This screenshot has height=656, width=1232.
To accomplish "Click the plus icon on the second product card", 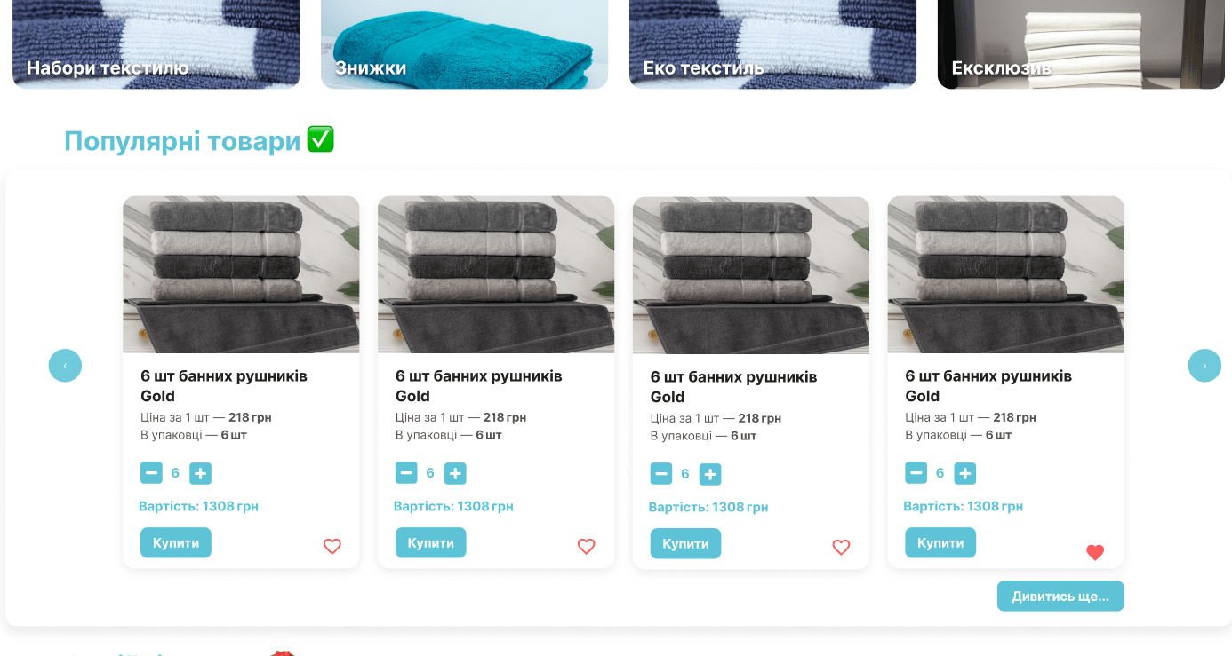I will (455, 473).
